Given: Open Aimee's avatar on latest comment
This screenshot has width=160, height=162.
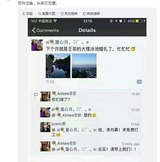Looking at the screenshot, I should (45, 146).
